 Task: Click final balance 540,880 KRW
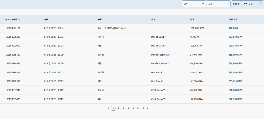[x=235, y=90]
